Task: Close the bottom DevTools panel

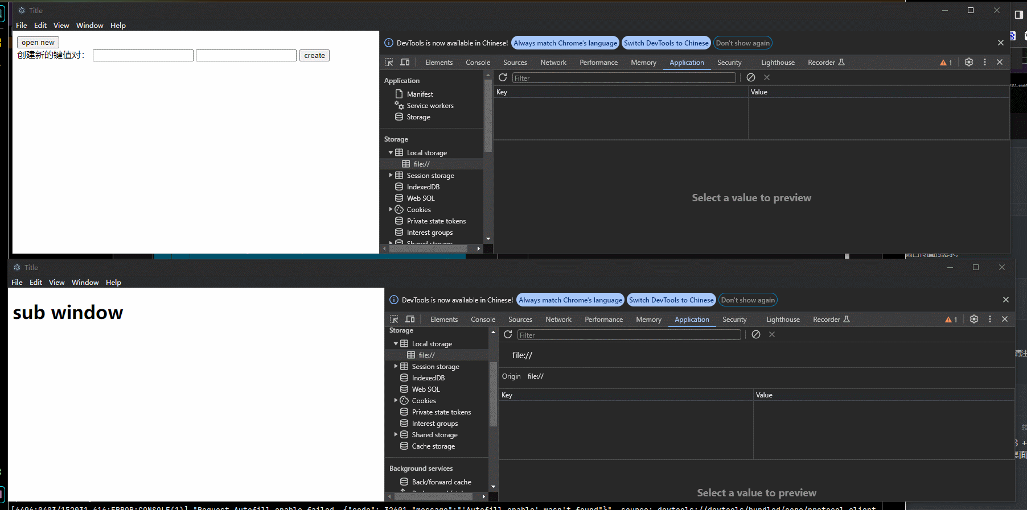Action: coord(1005,320)
